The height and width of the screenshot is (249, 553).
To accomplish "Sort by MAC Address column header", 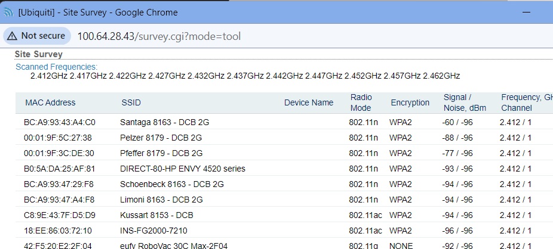I will [50, 102].
